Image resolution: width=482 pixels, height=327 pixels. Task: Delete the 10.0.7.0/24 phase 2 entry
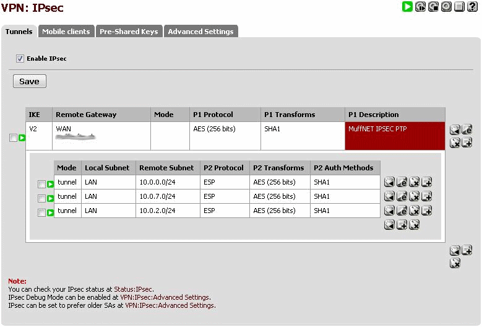[415, 196]
